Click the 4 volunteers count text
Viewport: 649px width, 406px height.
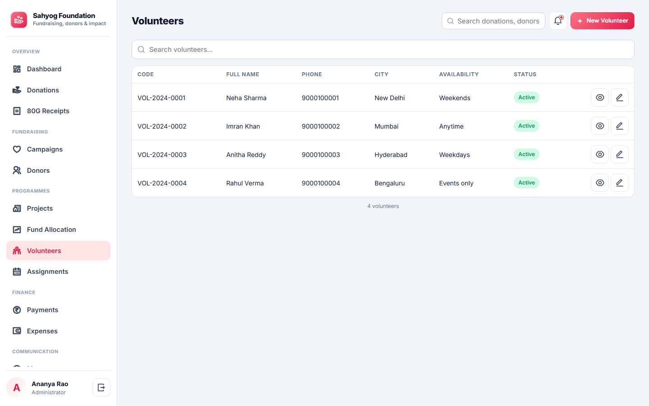[x=383, y=206]
